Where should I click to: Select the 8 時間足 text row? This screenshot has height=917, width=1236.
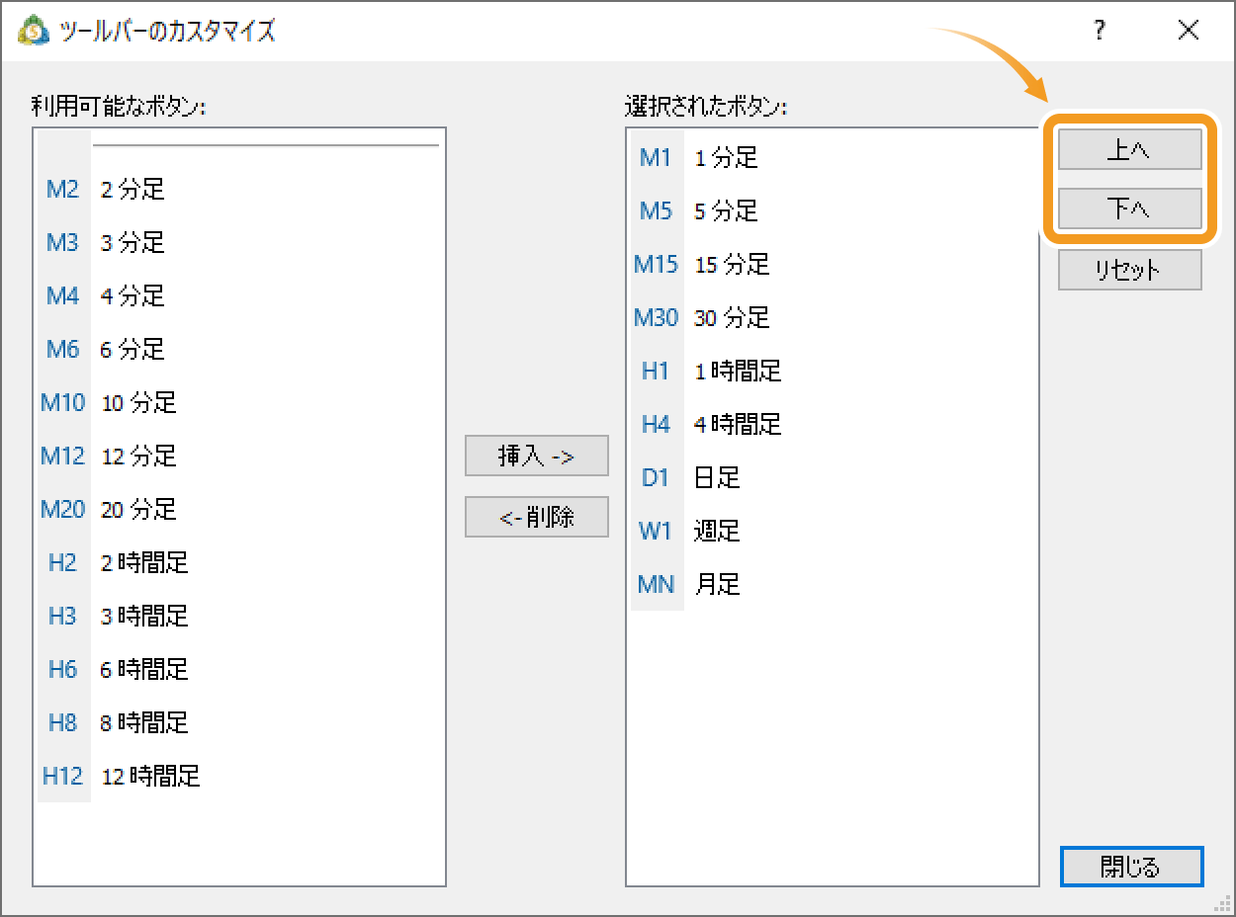pyautogui.click(x=144, y=723)
